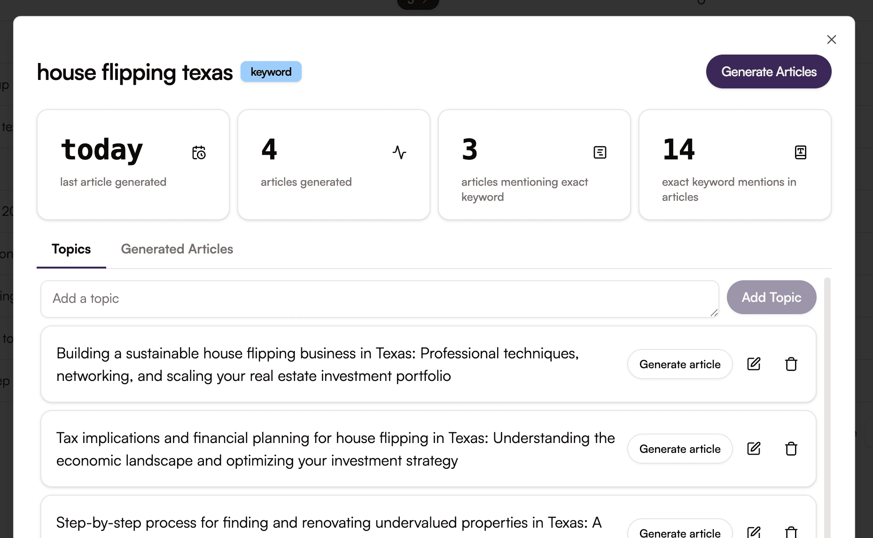873x538 pixels.
Task: Click the text file icon on keyword mentions card
Action: pos(801,152)
